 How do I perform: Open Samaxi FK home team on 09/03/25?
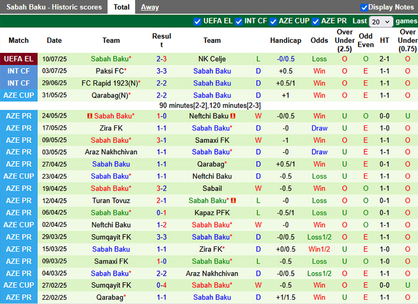click(111, 261)
